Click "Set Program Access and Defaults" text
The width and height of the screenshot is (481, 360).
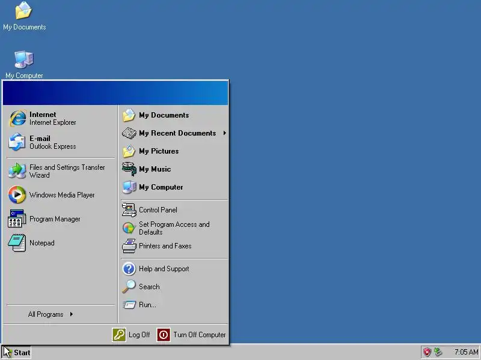pyautogui.click(x=174, y=228)
